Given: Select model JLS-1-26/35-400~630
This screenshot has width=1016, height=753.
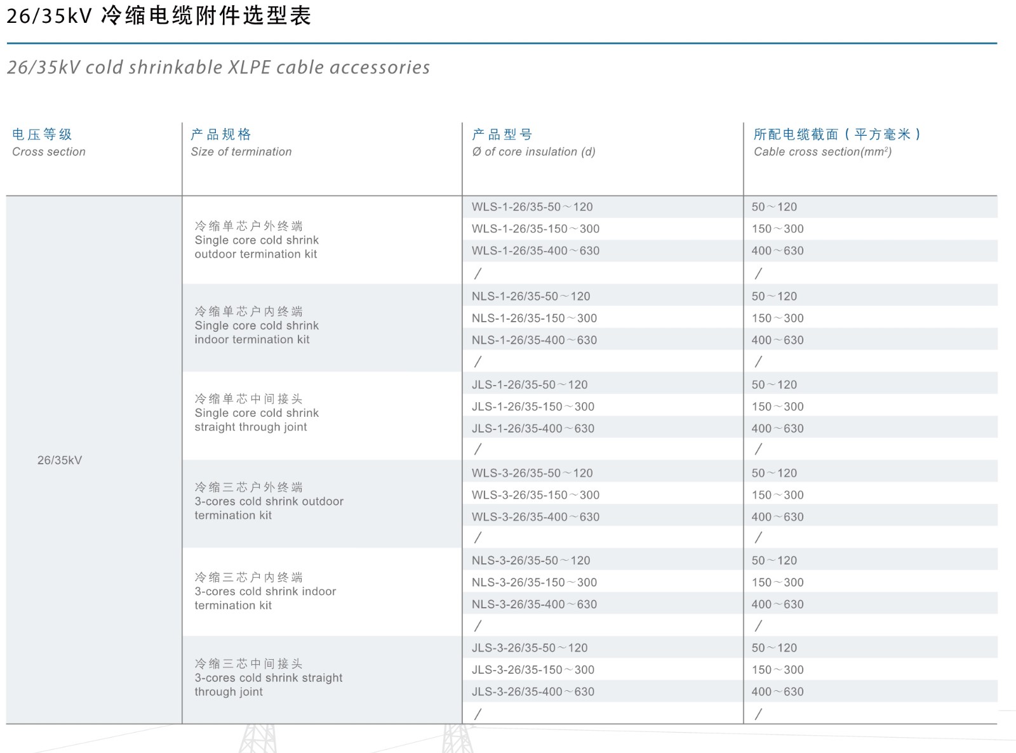Looking at the screenshot, I should tap(533, 428).
